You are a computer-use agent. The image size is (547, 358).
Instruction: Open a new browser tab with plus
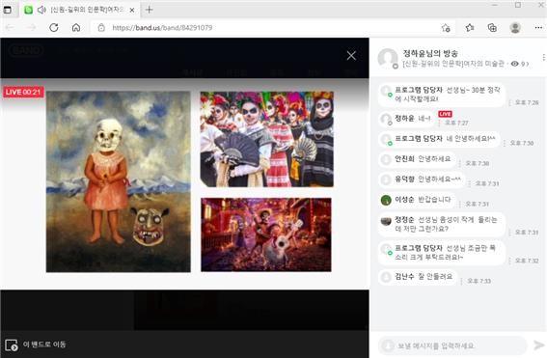coord(149,10)
